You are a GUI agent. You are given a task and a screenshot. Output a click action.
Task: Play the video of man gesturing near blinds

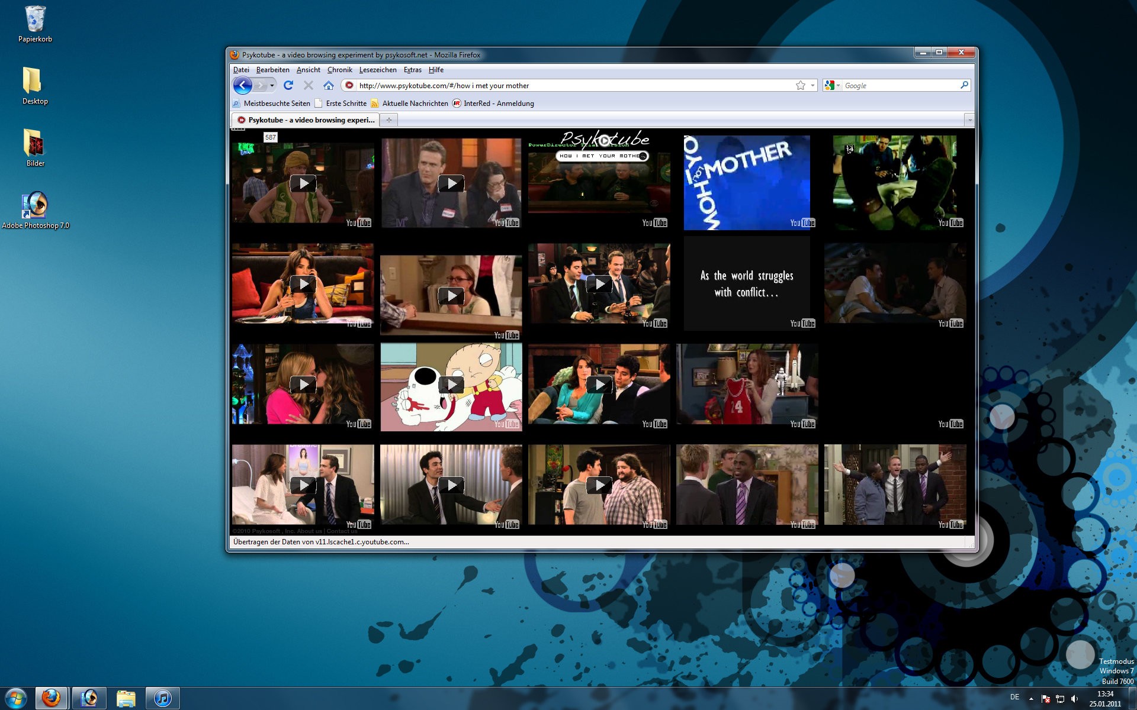[451, 485]
